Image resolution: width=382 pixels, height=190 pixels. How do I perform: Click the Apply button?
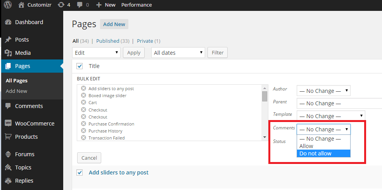[x=134, y=52]
